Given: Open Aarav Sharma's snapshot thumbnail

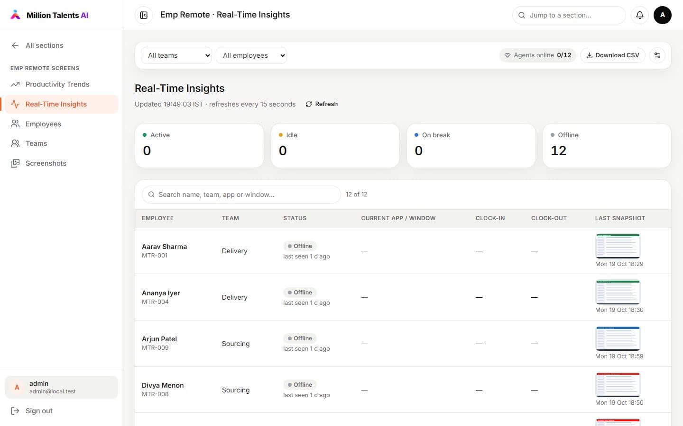Looking at the screenshot, I should tap(618, 246).
